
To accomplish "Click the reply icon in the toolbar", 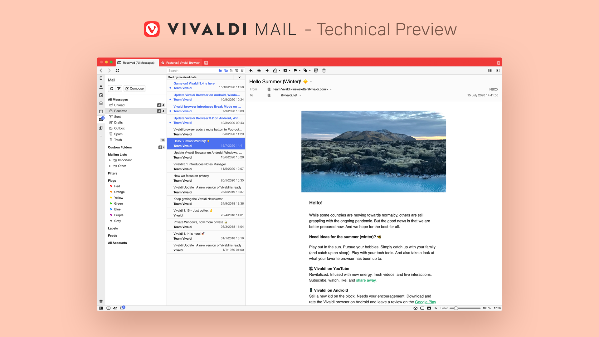I will 251,70.
